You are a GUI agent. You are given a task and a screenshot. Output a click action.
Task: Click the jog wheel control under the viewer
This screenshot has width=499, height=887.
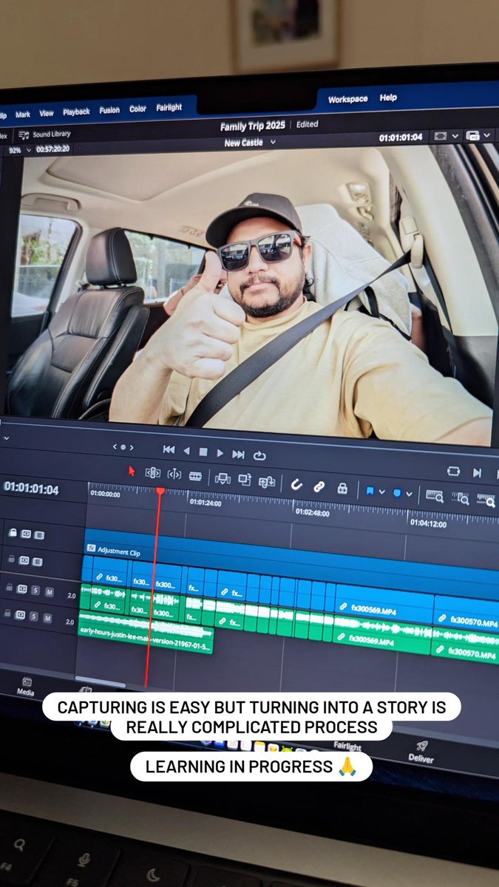[123, 446]
